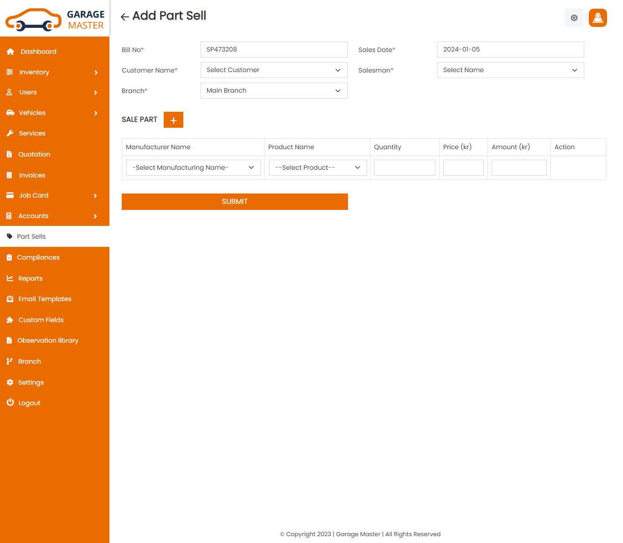
Task: Focus the Quantity input field
Action: point(405,167)
